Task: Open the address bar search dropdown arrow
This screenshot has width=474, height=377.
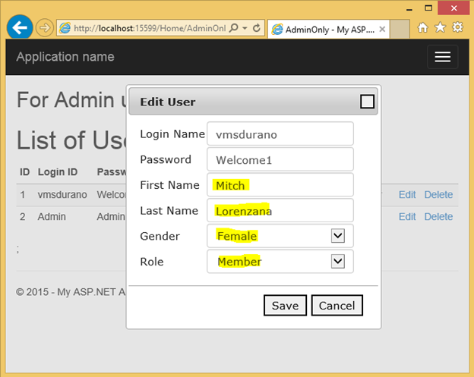Action: [x=245, y=28]
